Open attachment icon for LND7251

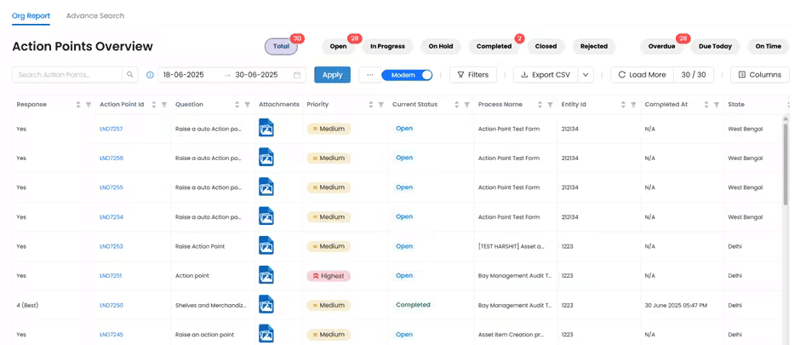click(266, 275)
